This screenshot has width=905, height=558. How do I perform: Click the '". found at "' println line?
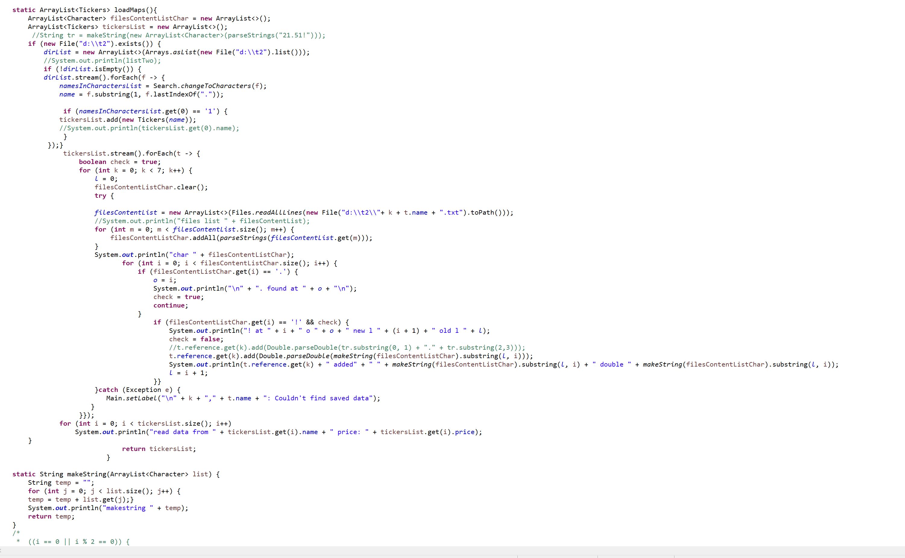point(255,288)
